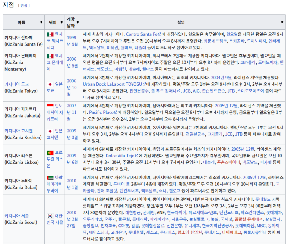Screen dimensions: 288x244
Task: Open 피자헛 link in Lisboa description
Action: tap(266, 162)
